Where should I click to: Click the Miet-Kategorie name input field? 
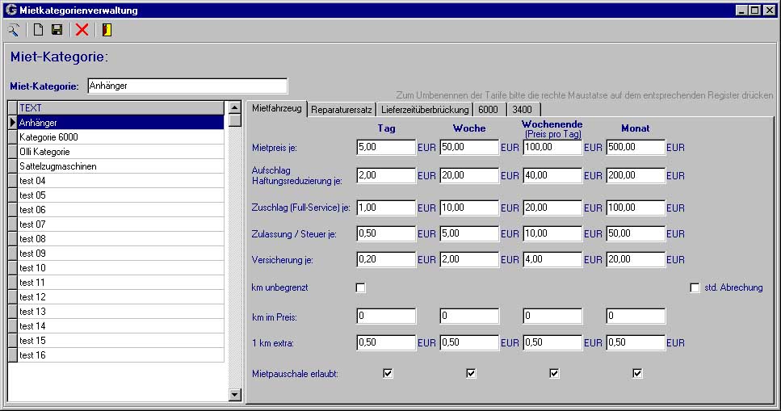pyautogui.click(x=187, y=86)
